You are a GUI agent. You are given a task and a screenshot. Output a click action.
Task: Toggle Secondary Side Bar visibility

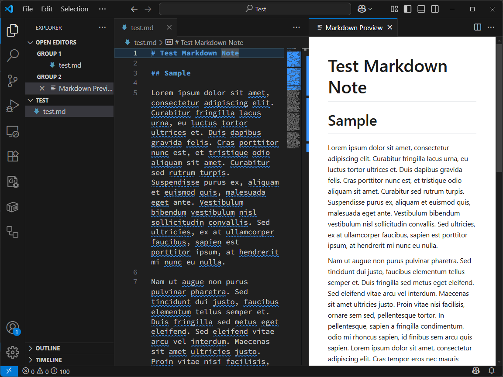pyautogui.click(x=435, y=9)
